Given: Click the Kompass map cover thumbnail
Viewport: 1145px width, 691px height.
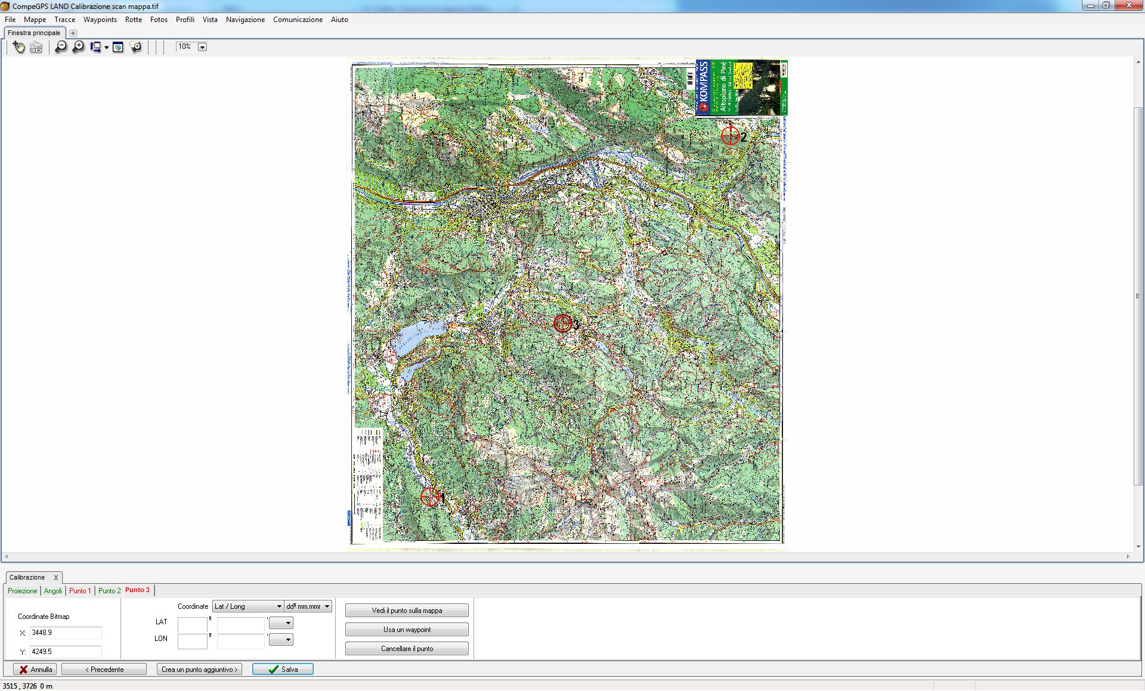Looking at the screenshot, I should [x=742, y=88].
